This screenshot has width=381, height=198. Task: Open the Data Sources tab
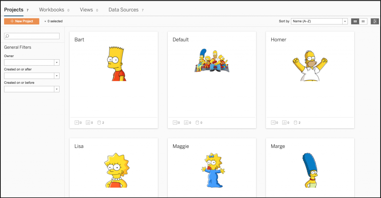click(x=126, y=10)
